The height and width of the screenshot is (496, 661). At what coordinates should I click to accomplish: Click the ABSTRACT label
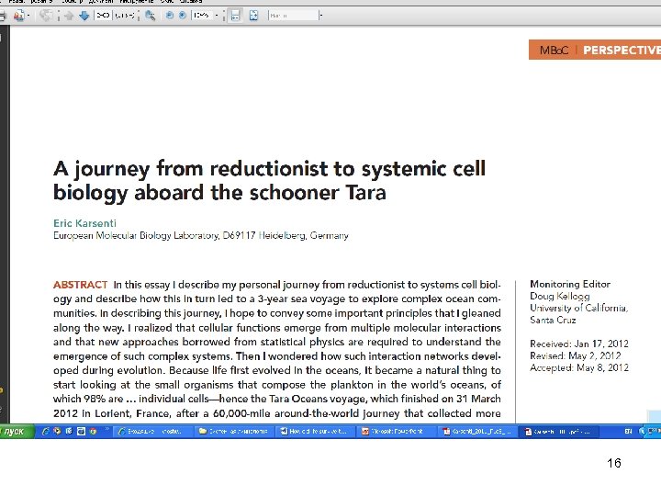click(80, 285)
